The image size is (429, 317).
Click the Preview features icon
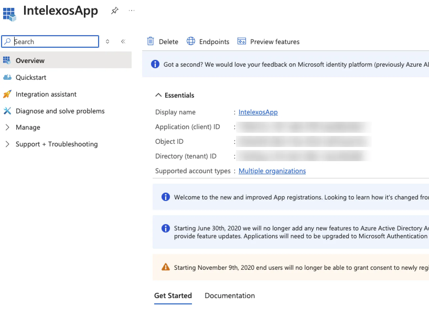pyautogui.click(x=242, y=41)
